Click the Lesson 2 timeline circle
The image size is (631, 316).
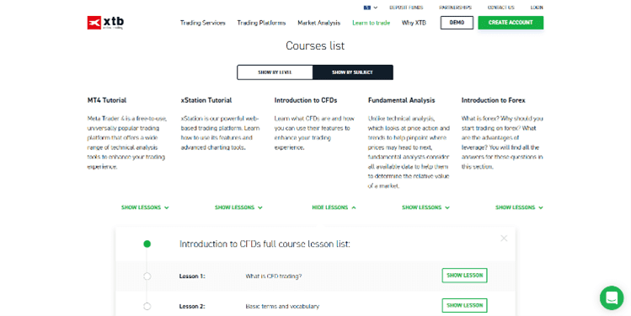click(x=147, y=307)
